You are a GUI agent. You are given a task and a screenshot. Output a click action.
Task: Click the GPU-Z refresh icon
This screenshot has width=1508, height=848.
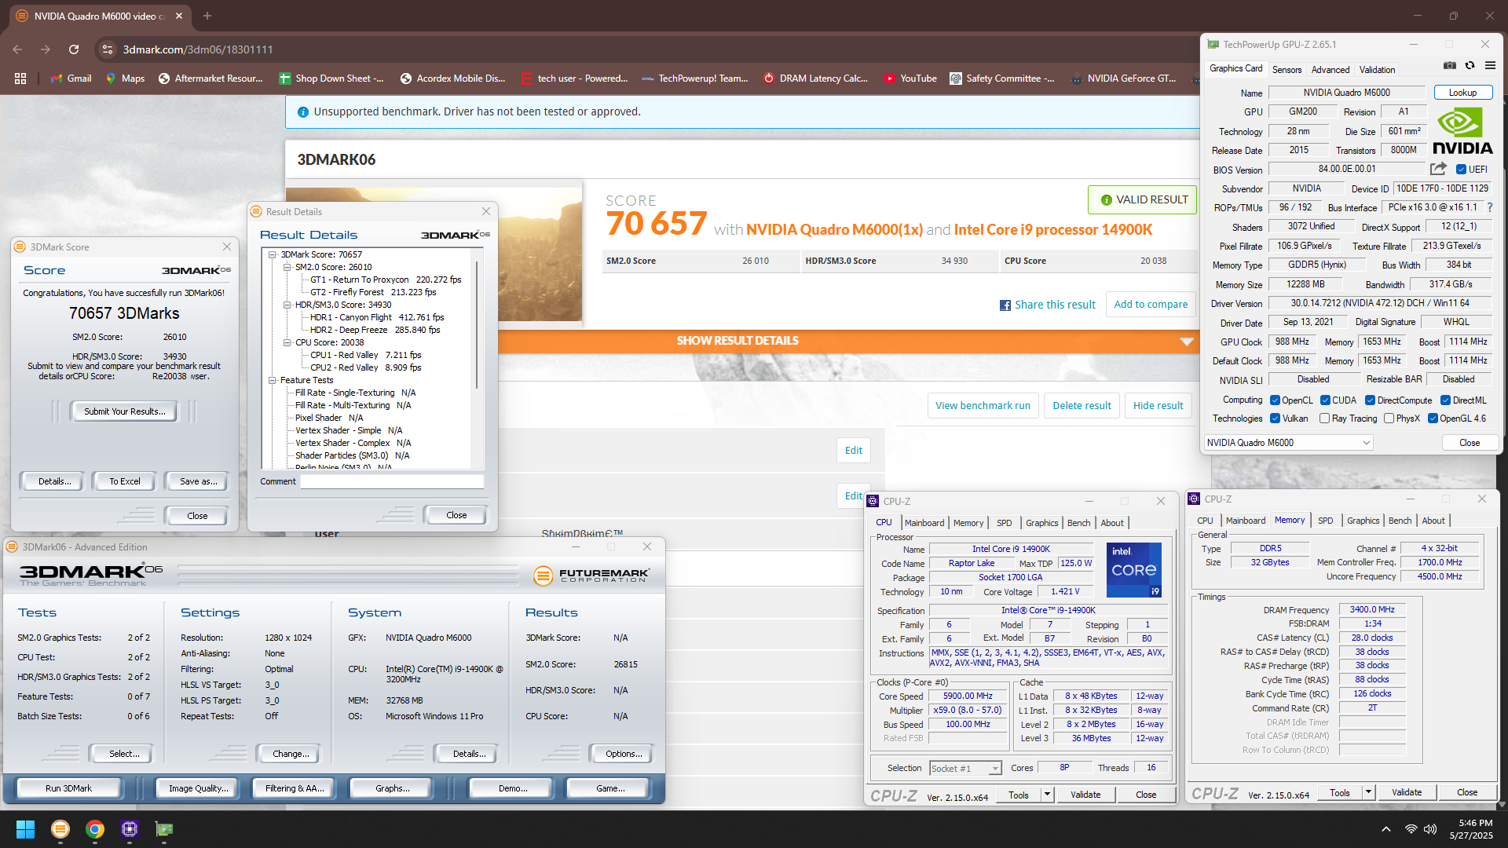1470,66
